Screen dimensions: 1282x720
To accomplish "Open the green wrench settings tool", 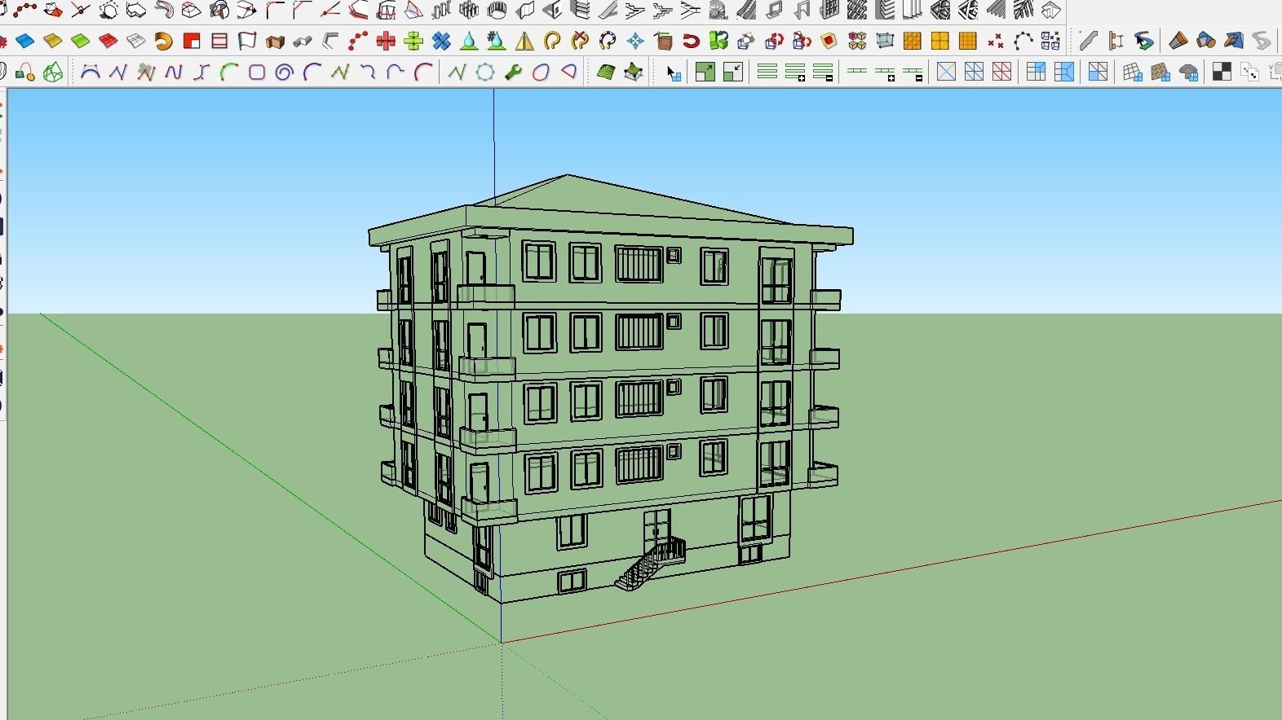I will point(513,72).
